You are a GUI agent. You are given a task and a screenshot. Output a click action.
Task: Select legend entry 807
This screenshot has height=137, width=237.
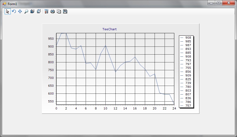[188, 94]
